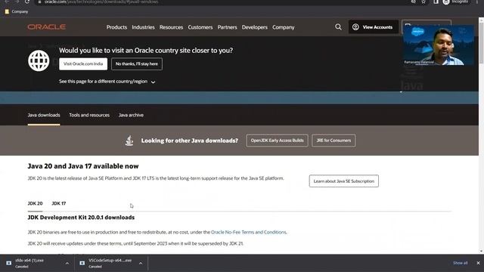This screenshot has height=272, width=484.
Task: Click the presenter webcam thumbnail
Action: point(439,45)
